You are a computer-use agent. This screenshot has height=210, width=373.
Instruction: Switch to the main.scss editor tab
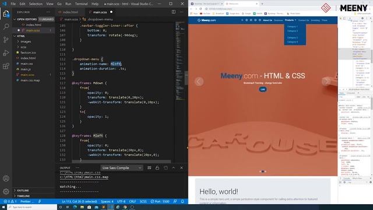click(x=100, y=12)
